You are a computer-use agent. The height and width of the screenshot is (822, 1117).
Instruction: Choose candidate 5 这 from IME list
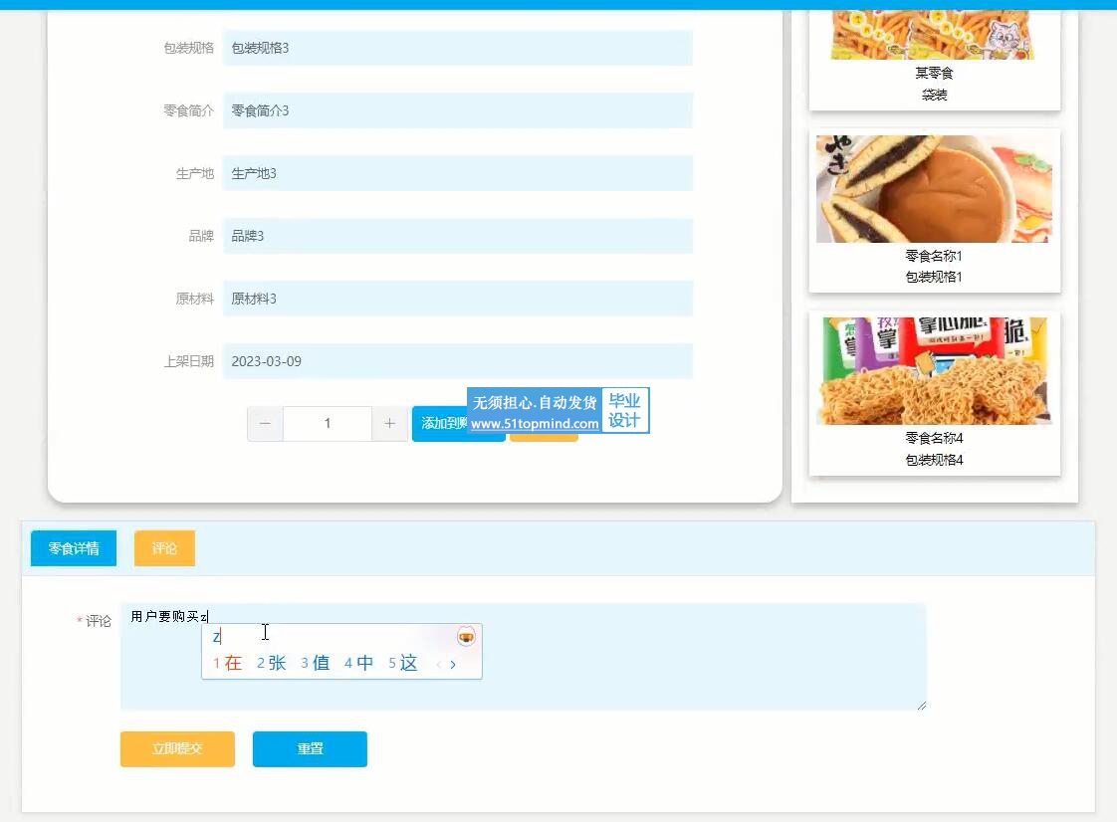(403, 663)
